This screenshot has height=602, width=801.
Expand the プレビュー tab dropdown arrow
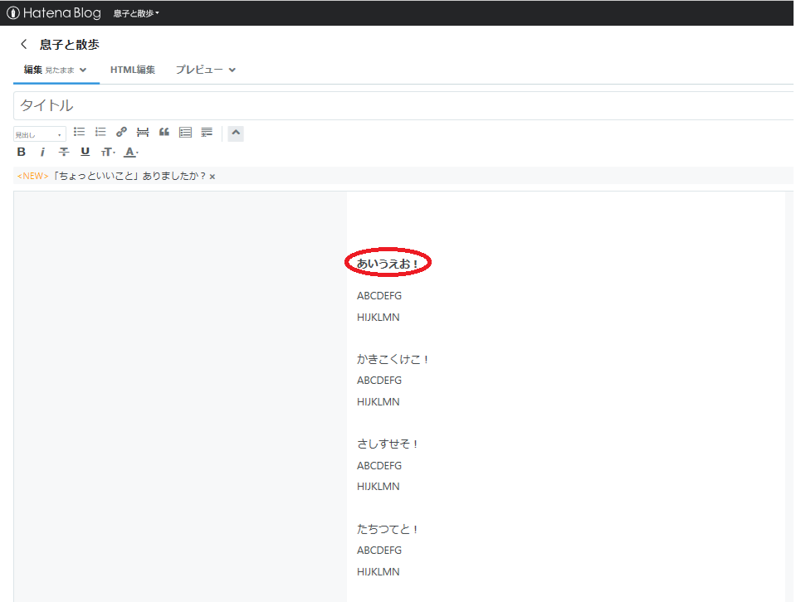point(231,70)
